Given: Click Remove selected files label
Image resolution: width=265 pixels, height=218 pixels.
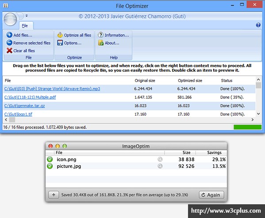Looking at the screenshot, I should (x=32, y=43).
